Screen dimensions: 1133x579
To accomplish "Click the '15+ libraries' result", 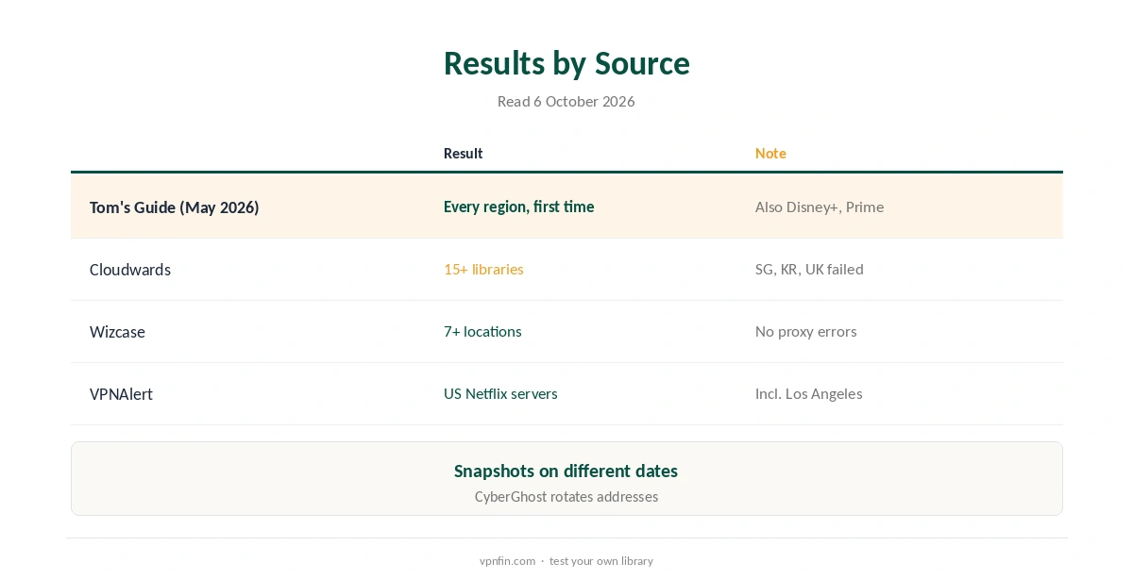I will point(483,269).
